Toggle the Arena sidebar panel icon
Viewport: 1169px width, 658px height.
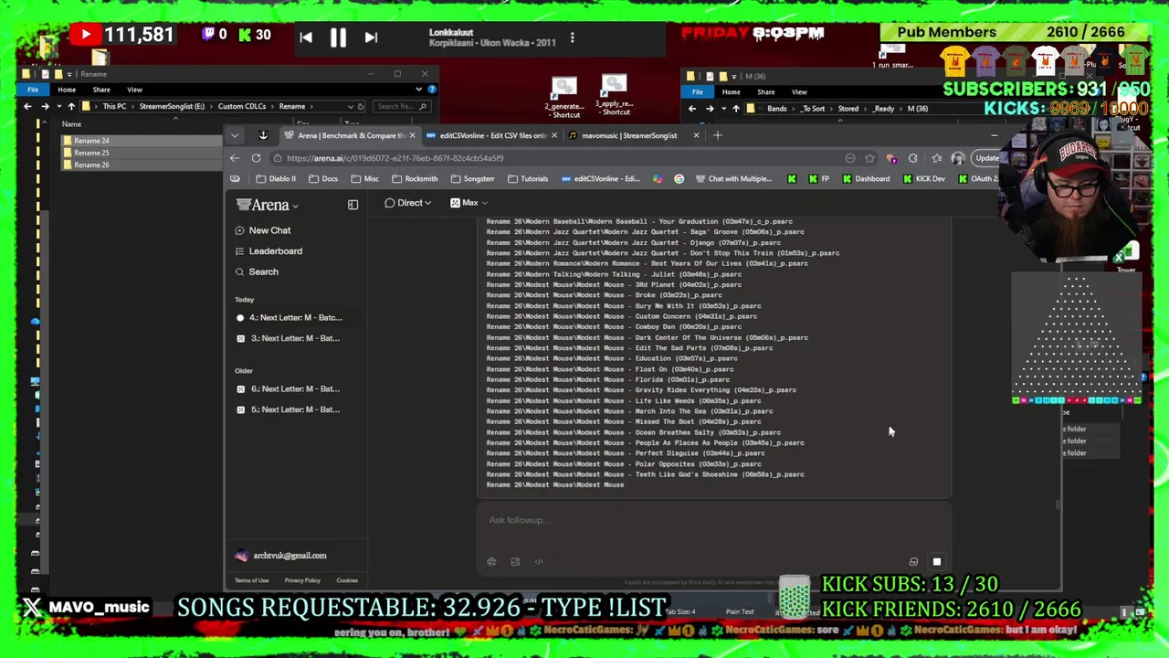(353, 205)
